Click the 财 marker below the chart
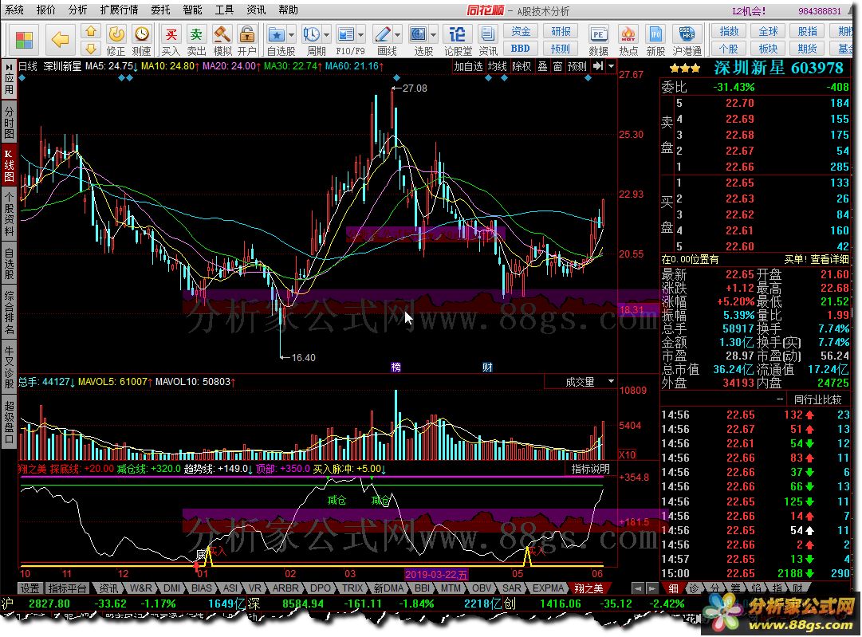This screenshot has height=637, width=862. [487, 368]
